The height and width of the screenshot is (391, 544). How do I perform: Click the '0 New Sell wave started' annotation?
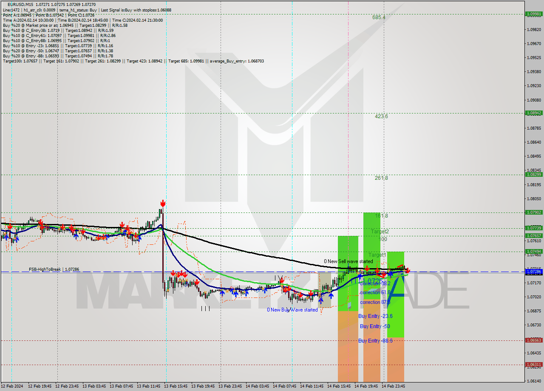pyautogui.click(x=348, y=261)
